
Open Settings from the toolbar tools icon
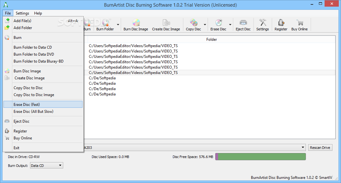tap(263, 23)
